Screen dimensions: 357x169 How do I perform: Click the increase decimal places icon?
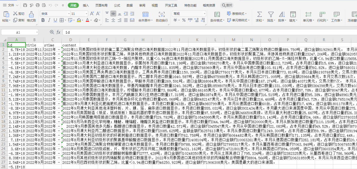point(196,20)
